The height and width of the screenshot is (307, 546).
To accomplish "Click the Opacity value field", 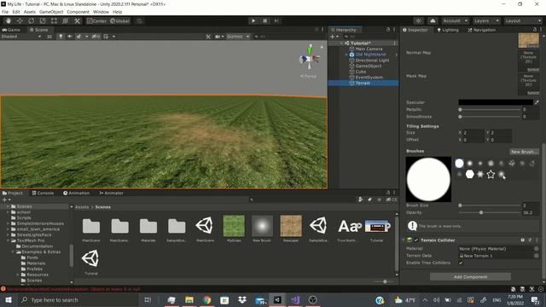I will click(531, 212).
